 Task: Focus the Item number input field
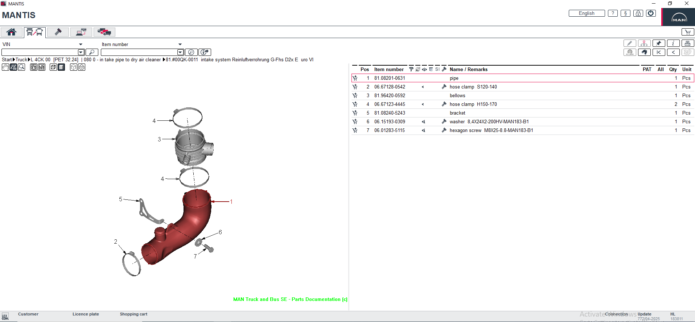coord(139,52)
